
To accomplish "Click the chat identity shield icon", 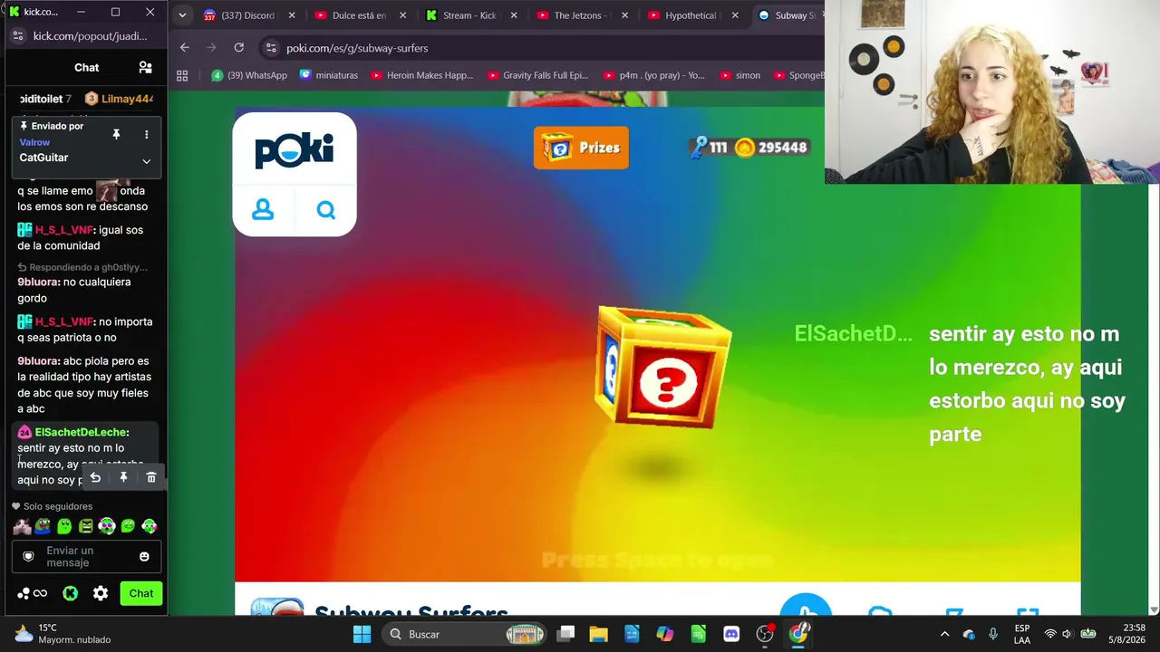I will tap(28, 556).
